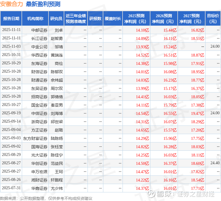Click institution name 国金证券
Screen dimensions: 221x201
click(39, 105)
